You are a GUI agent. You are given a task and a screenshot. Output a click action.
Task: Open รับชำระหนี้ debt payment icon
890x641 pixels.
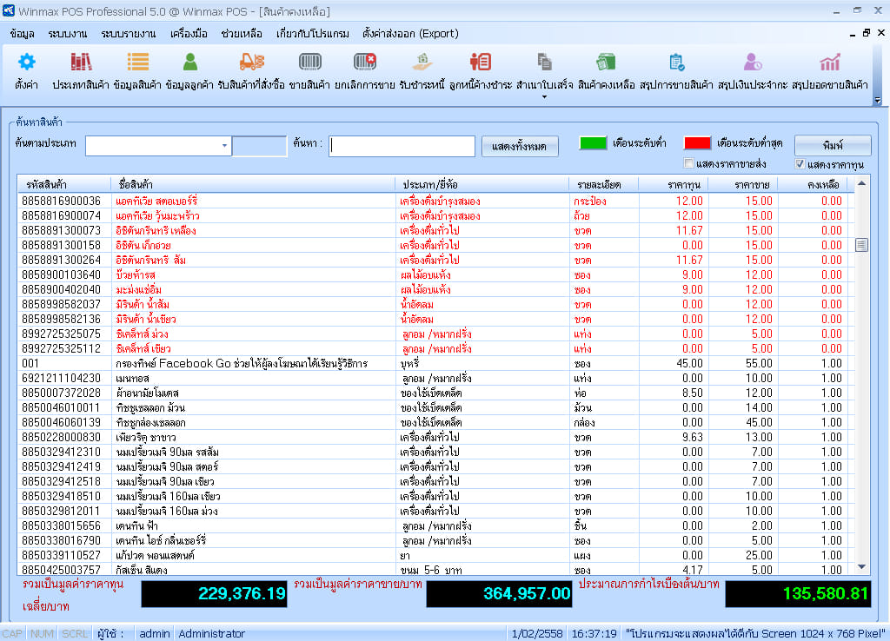tap(422, 62)
